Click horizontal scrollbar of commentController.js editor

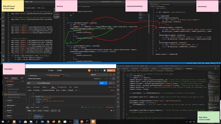[84, 61]
